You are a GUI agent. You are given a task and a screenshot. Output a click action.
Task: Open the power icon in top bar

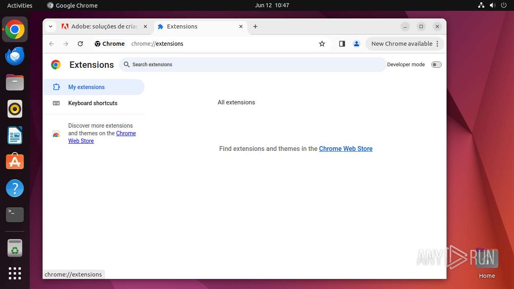click(x=504, y=5)
